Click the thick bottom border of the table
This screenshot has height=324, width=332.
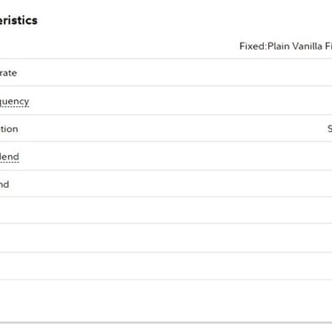point(166,322)
